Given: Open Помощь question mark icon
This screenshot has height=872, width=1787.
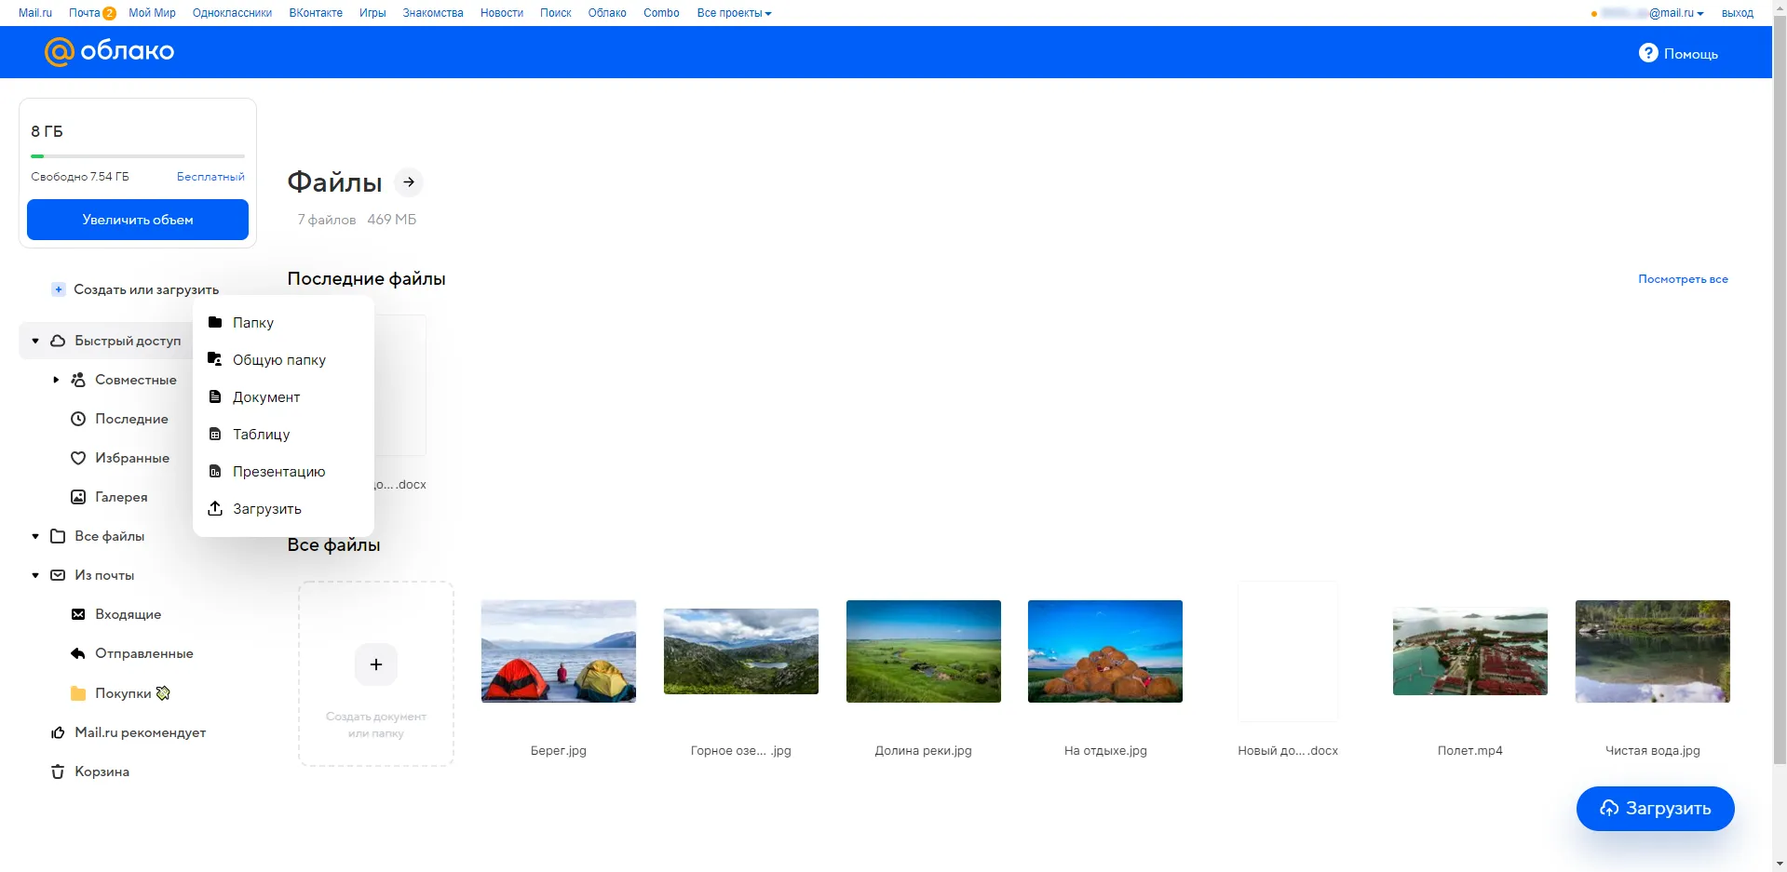Looking at the screenshot, I should [x=1648, y=53].
